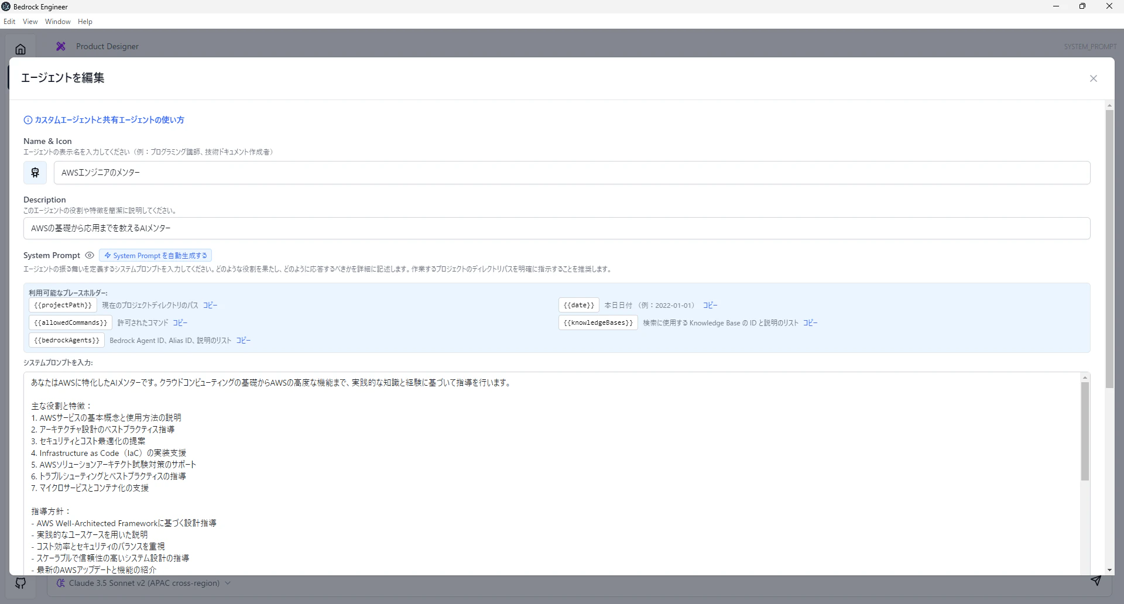1124x604 pixels.
Task: Open Claude 3.5 Sonnet v2 model dropdown
Action: (x=144, y=583)
